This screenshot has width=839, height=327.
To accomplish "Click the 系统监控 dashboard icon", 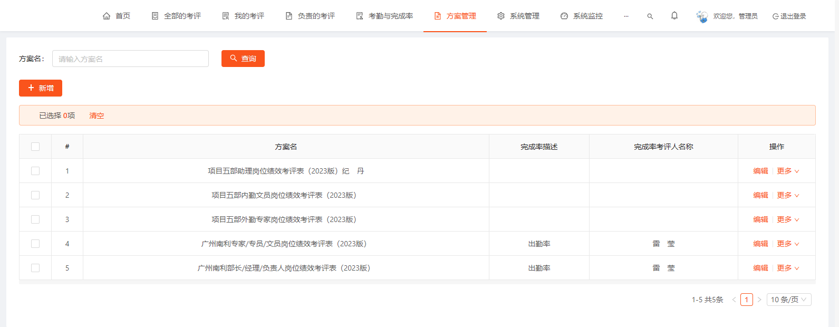I will tap(564, 16).
